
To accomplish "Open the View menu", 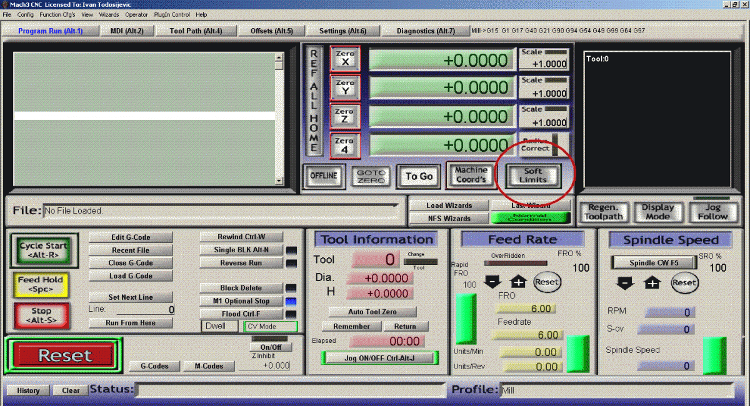I will point(87,14).
